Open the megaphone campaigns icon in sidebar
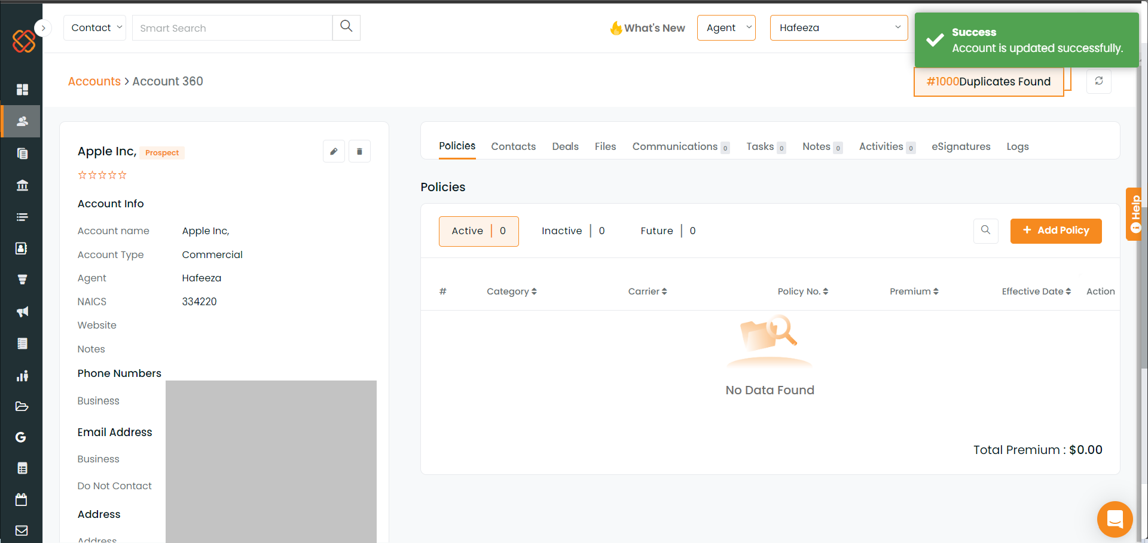 tap(22, 312)
